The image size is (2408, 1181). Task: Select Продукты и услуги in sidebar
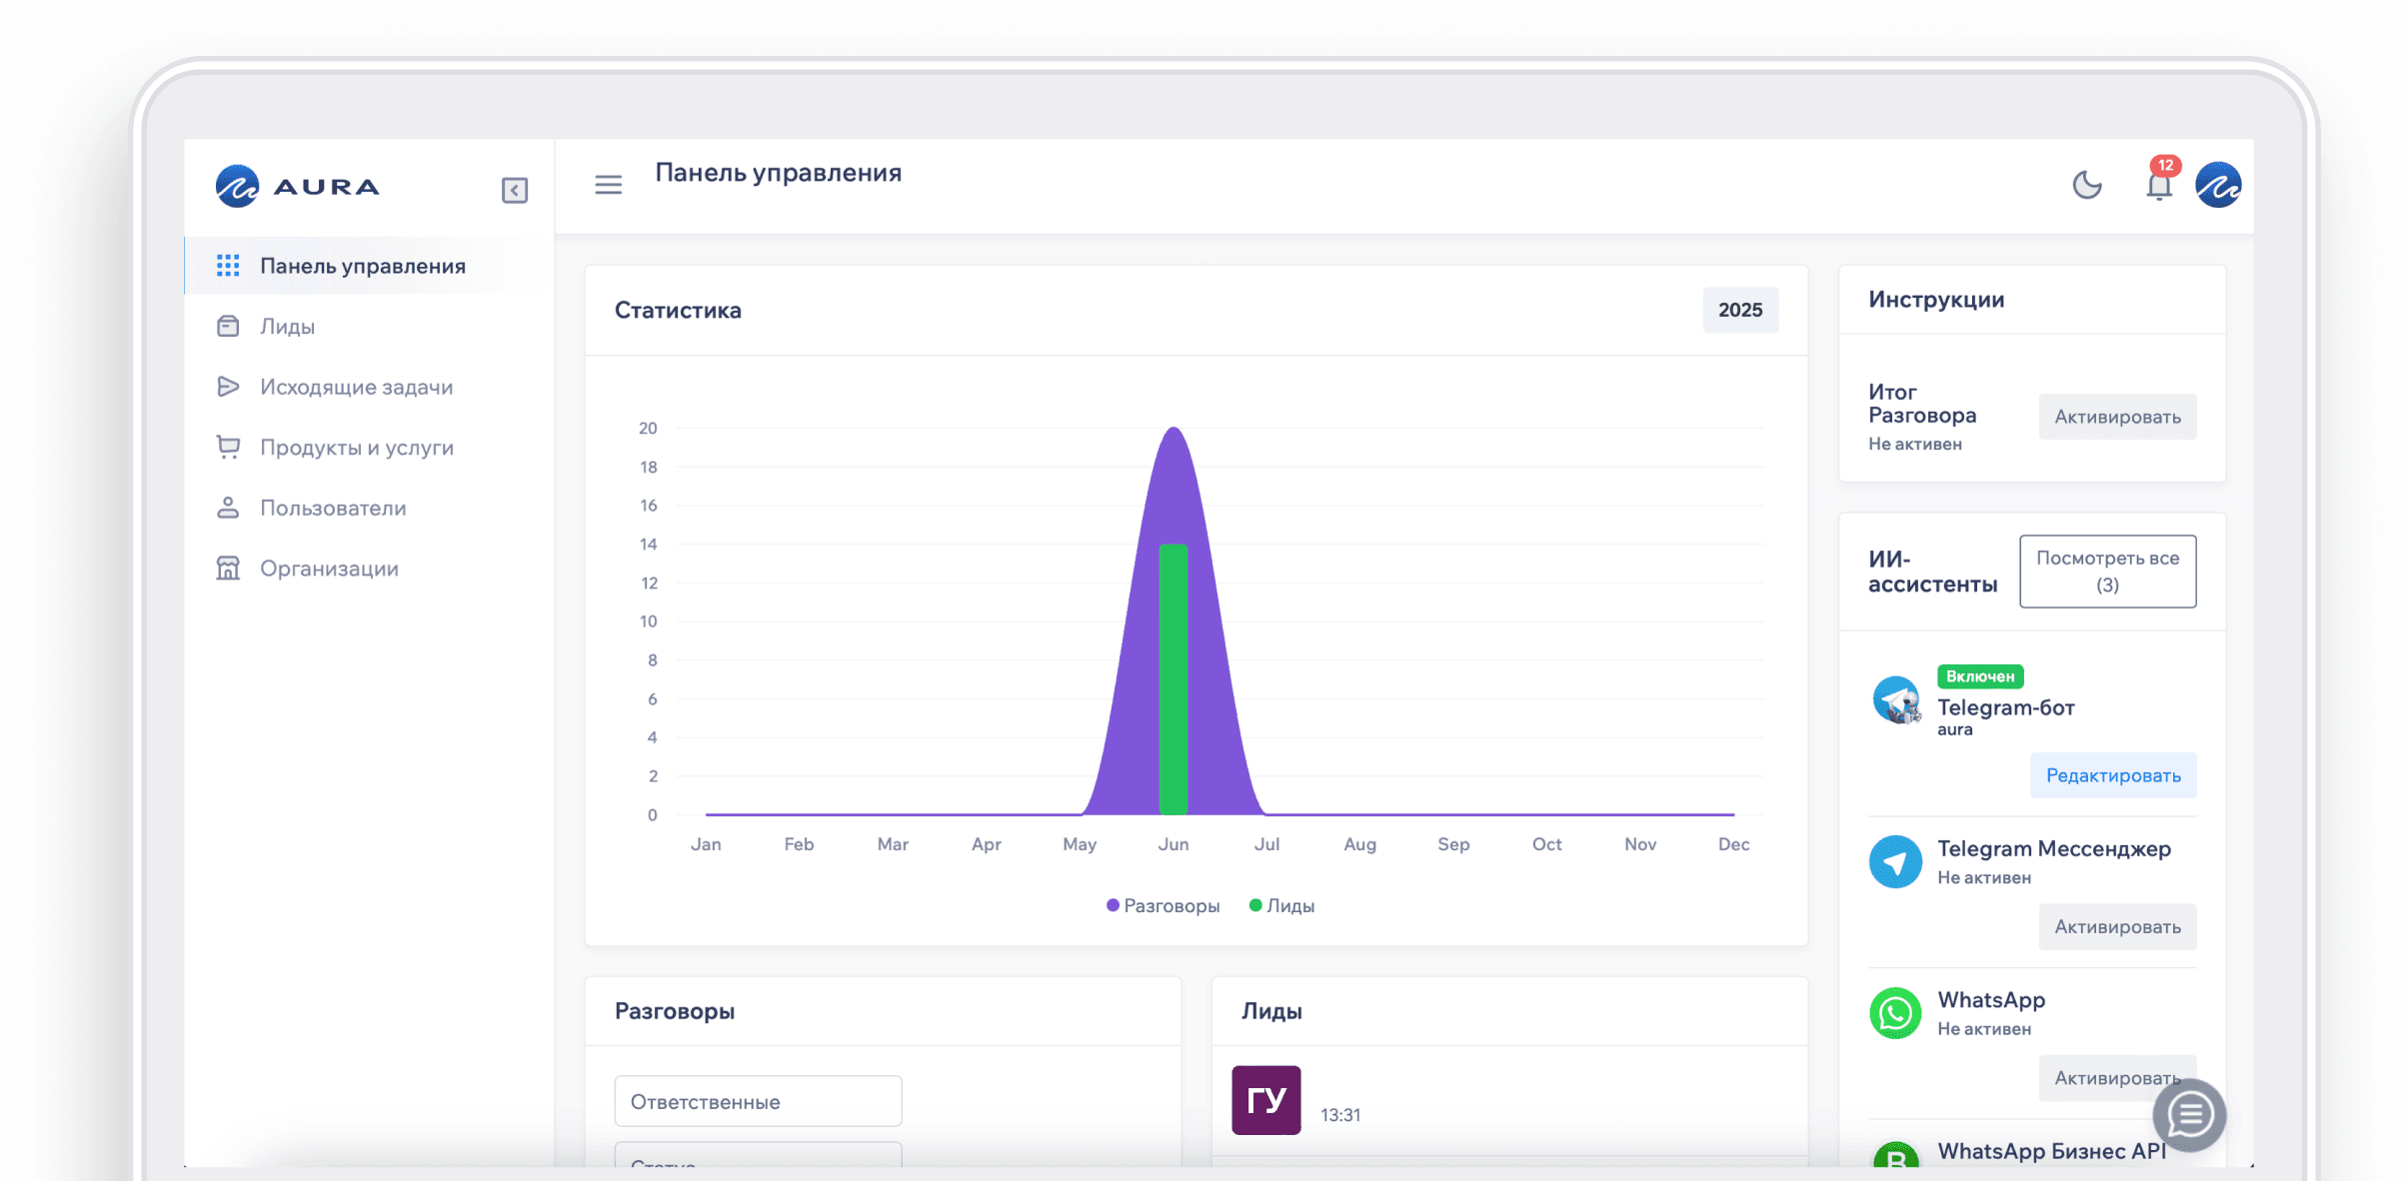(x=356, y=448)
